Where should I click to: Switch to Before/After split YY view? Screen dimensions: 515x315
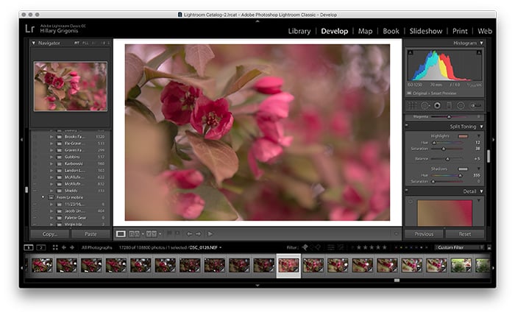152,234
